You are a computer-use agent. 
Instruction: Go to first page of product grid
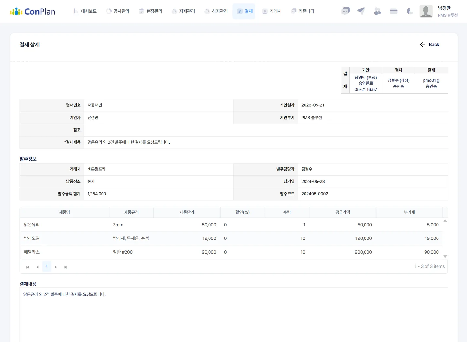28,267
